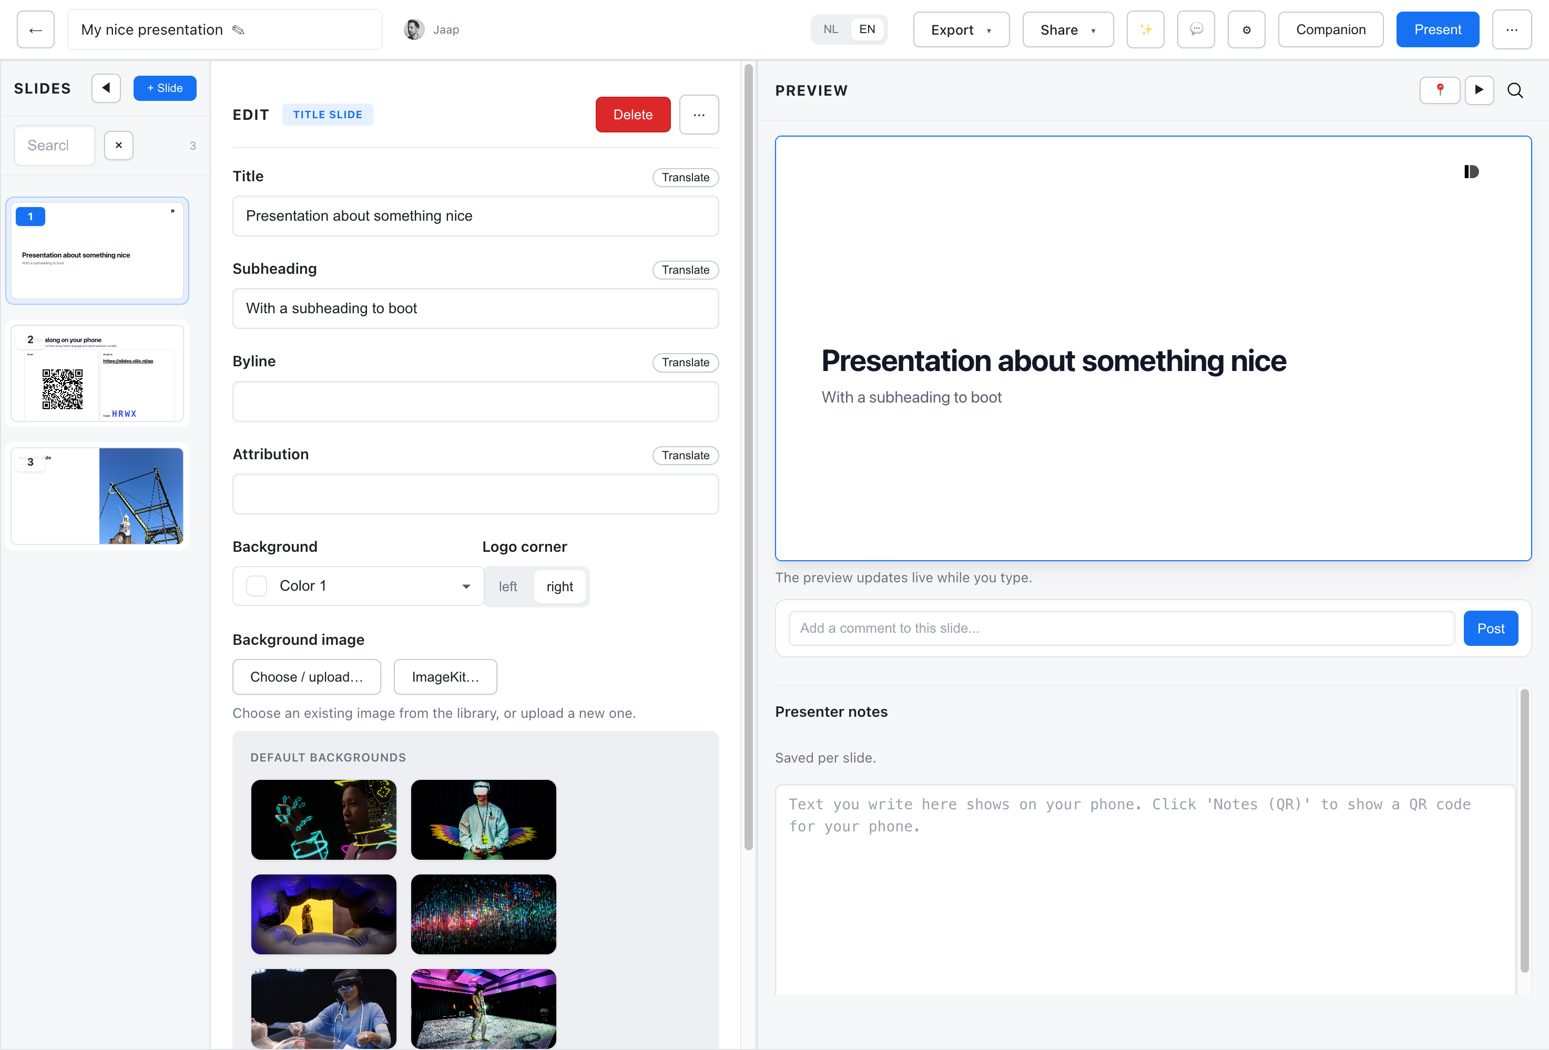Choose the AR headset surgeon background
The height and width of the screenshot is (1050, 1549).
click(323, 1008)
